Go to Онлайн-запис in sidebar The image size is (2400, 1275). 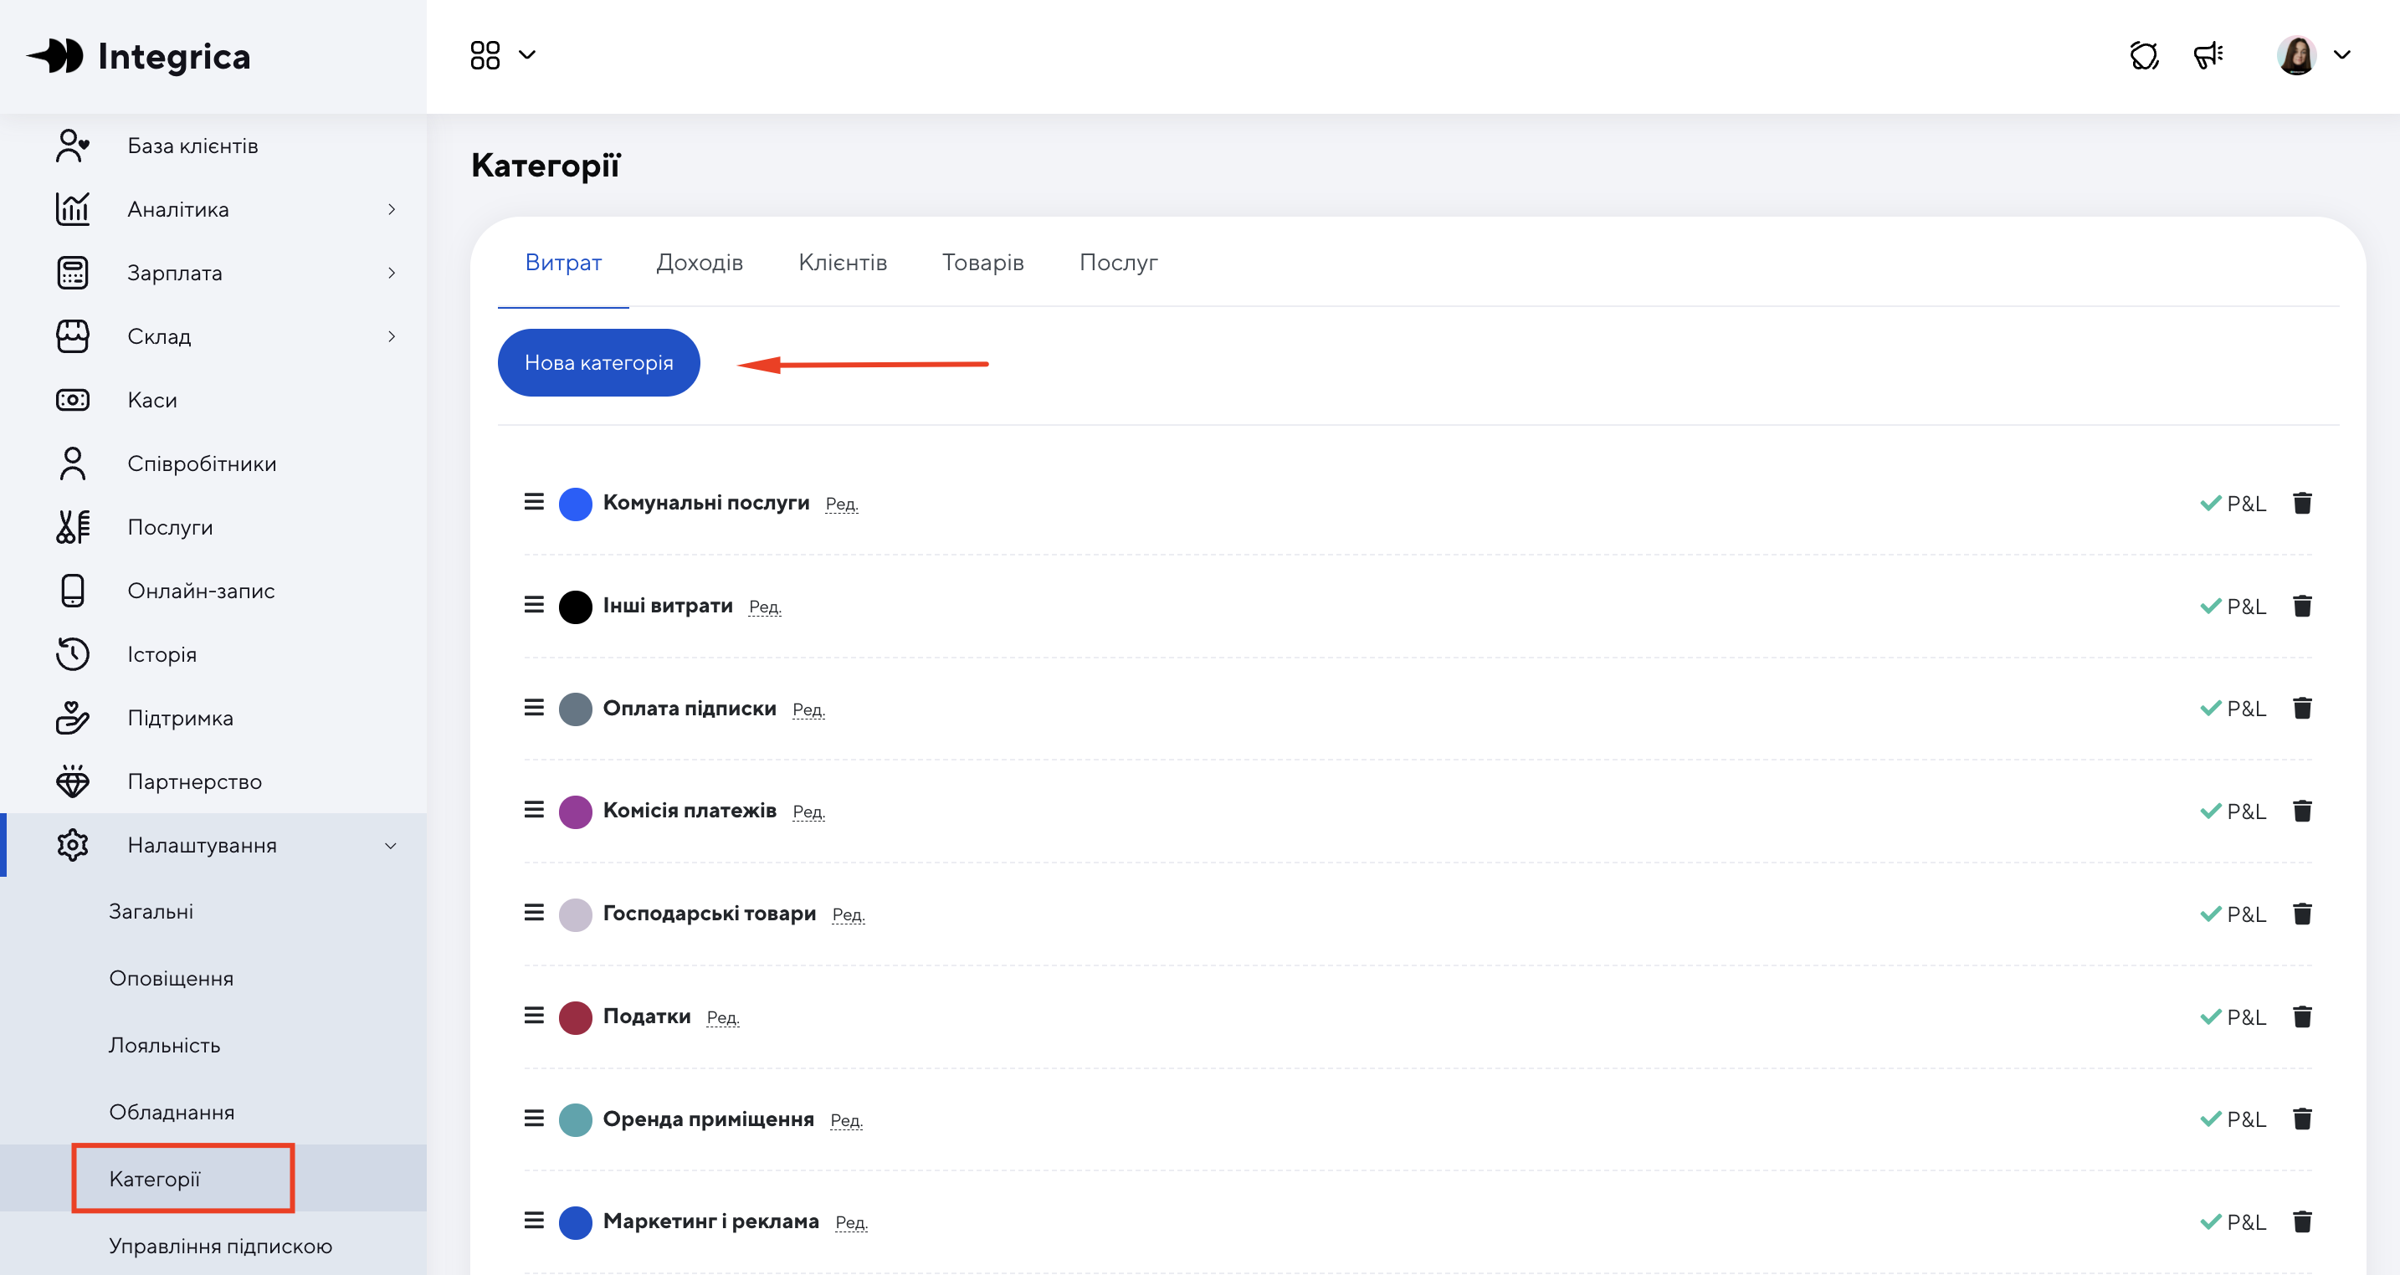tap(200, 591)
